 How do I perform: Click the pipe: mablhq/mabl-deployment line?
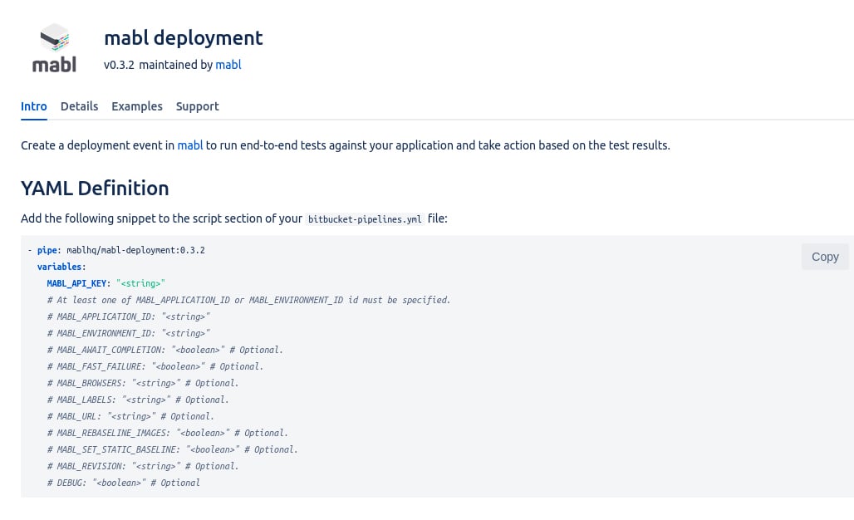click(x=116, y=251)
